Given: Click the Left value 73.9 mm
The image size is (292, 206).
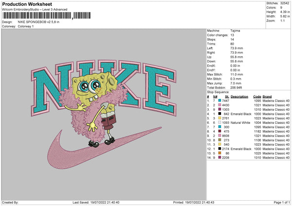Looking at the screenshot, I should [237, 48].
